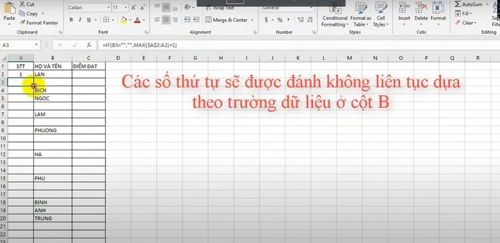The height and width of the screenshot is (243, 500).
Task: Decrease font size with smaller A
Action: point(142,7)
